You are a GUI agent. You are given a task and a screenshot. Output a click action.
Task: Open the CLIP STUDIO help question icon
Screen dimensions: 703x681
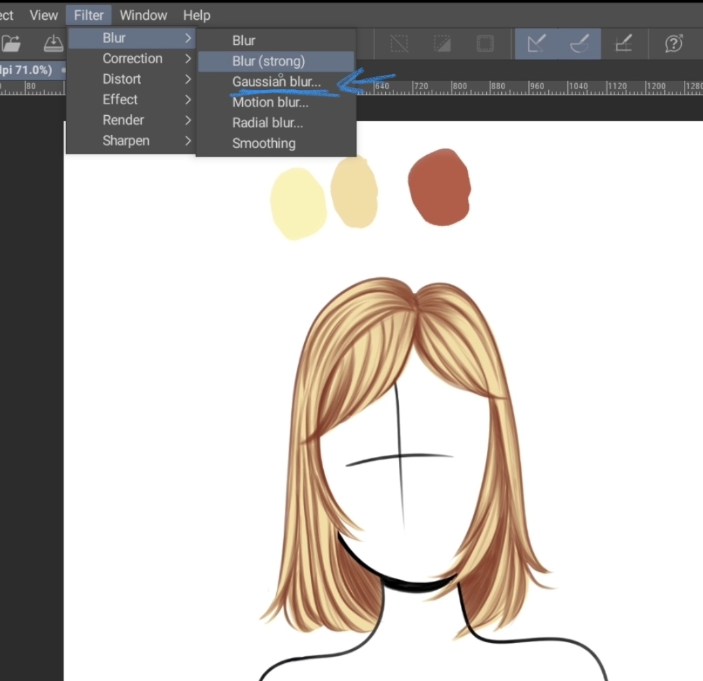click(674, 44)
